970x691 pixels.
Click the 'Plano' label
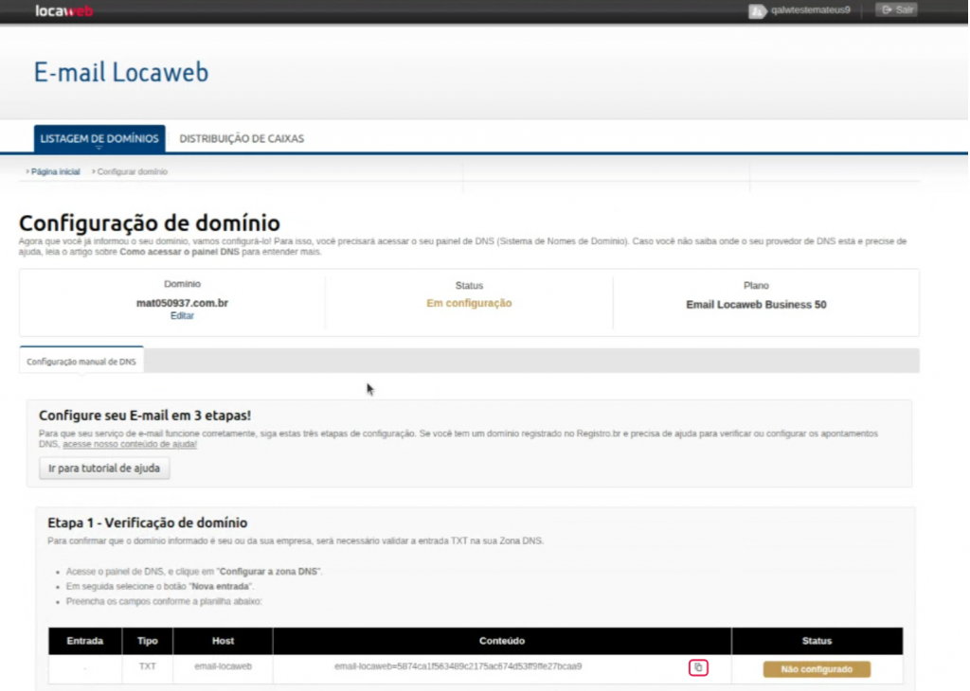point(756,286)
